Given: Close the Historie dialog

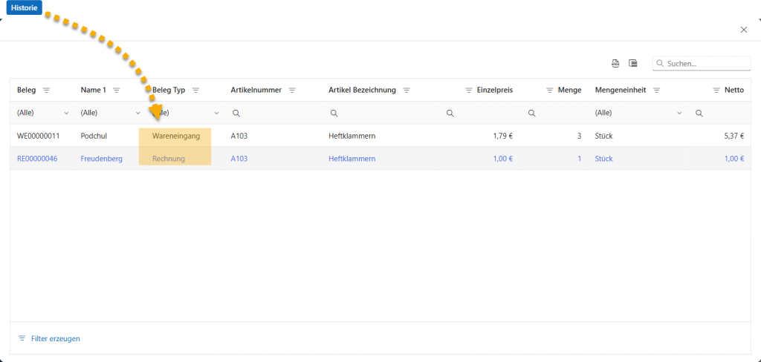Looking at the screenshot, I should coord(744,30).
